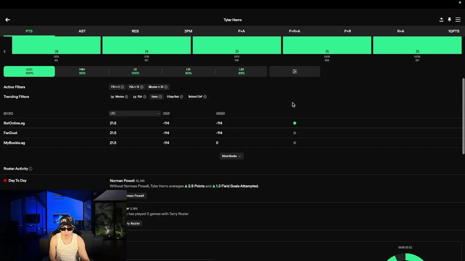The image size is (465, 261).
Task: Click the page vertical scrollbar
Action: tap(463, 116)
